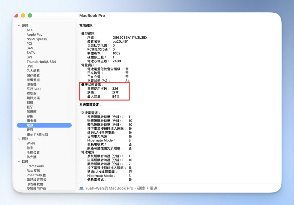This screenshot has height=205, width=294.
Task: Collapse the 網路 section chevron
Action: [19, 139]
